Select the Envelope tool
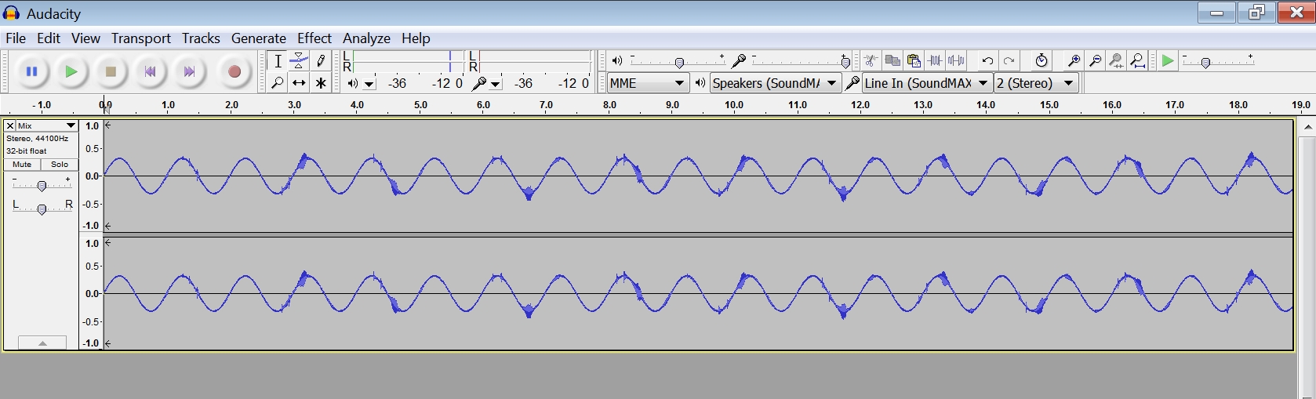The image size is (1316, 399). pos(299,61)
